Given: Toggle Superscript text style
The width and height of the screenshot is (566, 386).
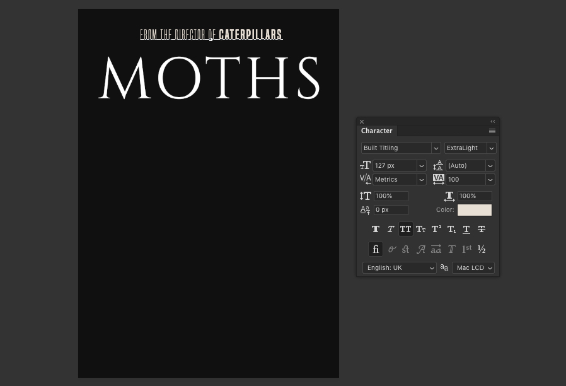Looking at the screenshot, I should pyautogui.click(x=436, y=229).
